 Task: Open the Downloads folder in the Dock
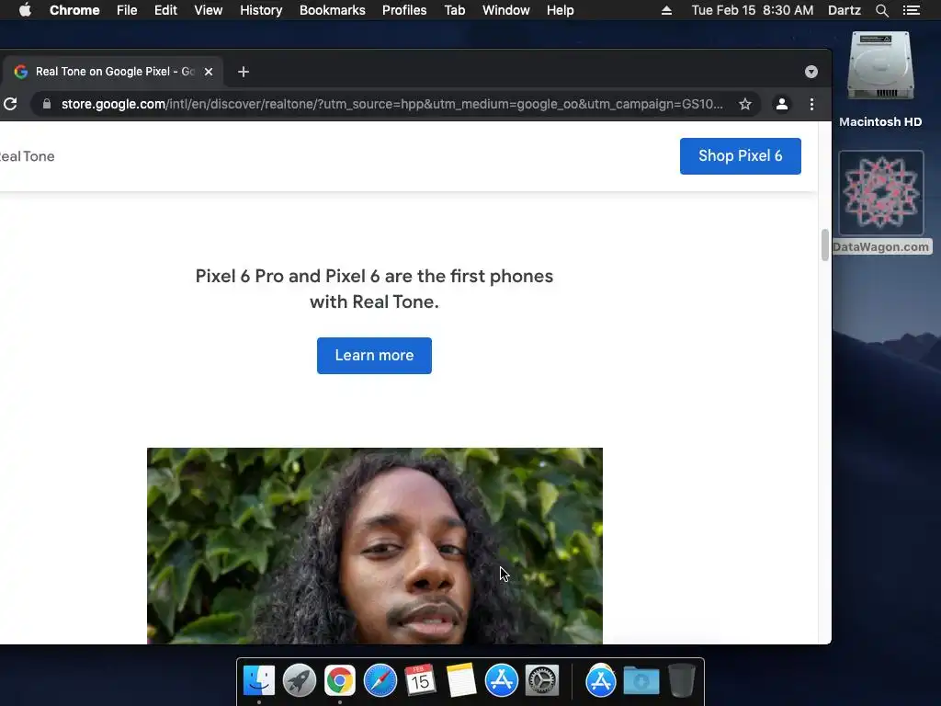point(641,680)
